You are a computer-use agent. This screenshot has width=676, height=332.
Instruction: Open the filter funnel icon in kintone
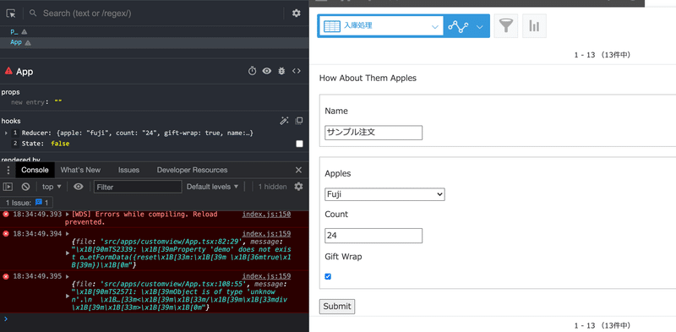tap(505, 26)
